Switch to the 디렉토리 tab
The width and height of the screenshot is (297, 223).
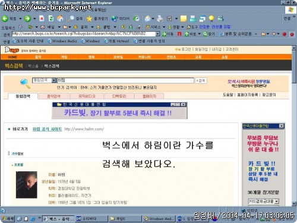point(119,96)
